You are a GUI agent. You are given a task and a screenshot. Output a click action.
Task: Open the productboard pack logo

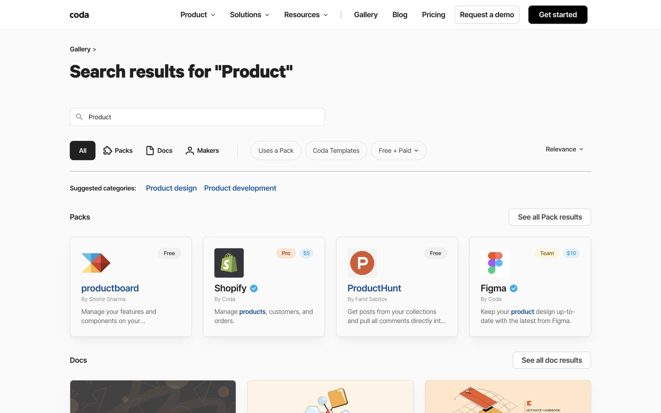(x=96, y=263)
